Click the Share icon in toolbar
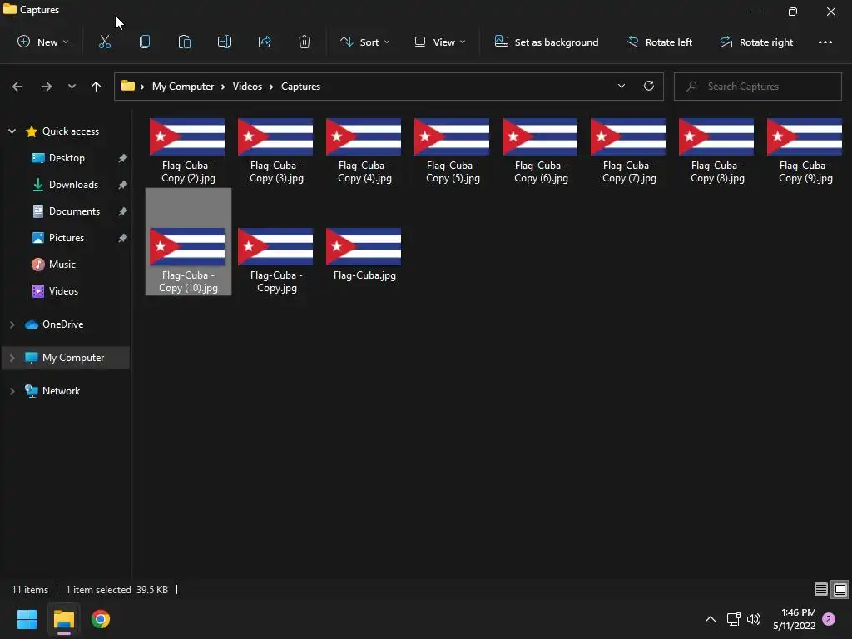This screenshot has width=852, height=639. click(x=265, y=42)
